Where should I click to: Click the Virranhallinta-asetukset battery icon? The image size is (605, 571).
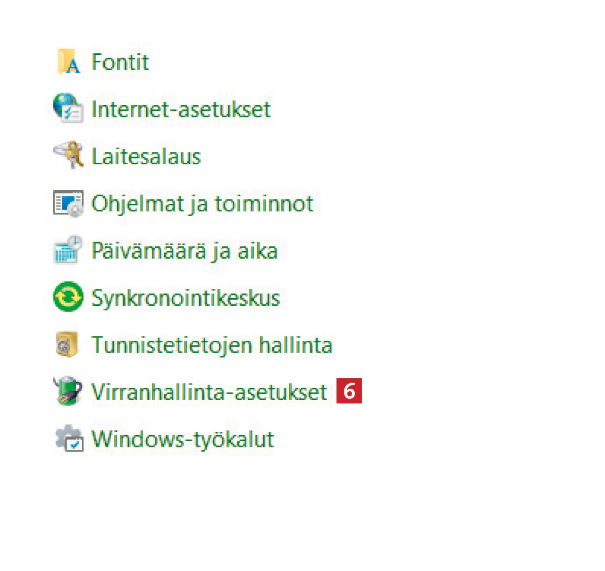point(68,391)
